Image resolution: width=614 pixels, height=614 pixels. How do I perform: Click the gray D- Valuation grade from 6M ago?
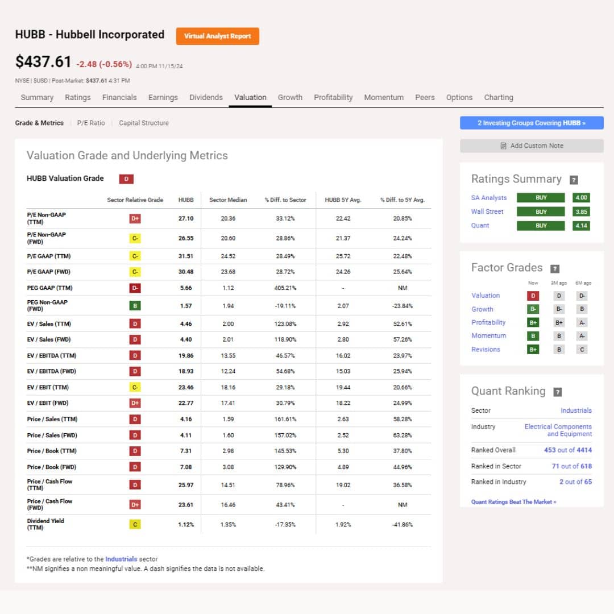click(582, 296)
